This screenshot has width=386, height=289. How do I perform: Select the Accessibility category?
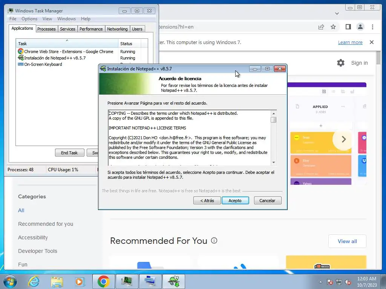(33, 237)
